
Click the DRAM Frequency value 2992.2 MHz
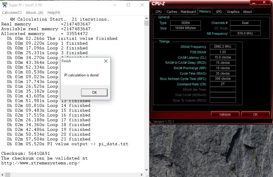[223, 46]
